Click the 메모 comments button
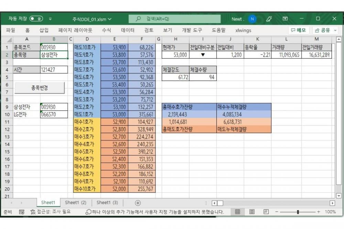The width and height of the screenshot is (344, 229). [x=299, y=30]
